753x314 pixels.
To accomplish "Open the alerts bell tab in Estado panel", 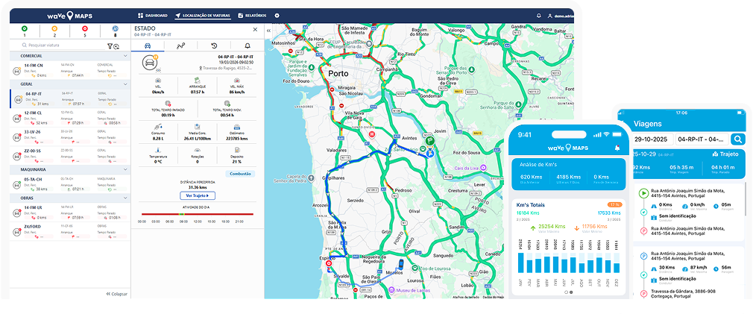I will click(248, 45).
